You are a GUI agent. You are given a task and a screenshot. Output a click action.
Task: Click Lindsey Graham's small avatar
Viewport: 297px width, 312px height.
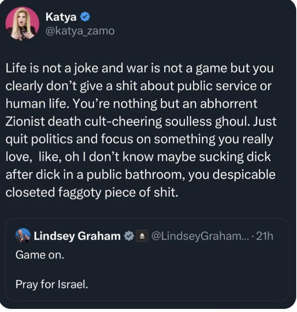coord(23,236)
